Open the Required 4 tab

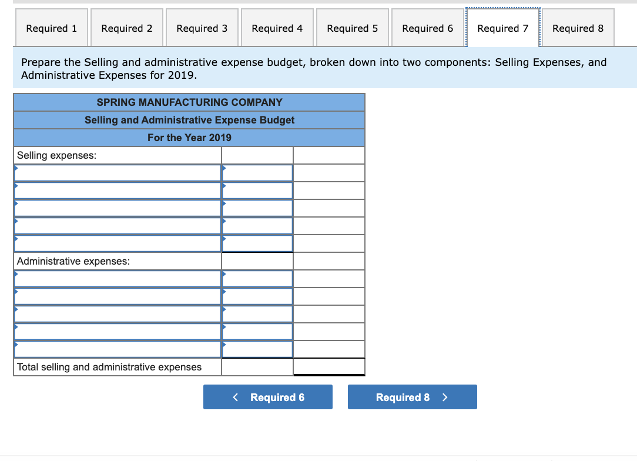(x=277, y=28)
